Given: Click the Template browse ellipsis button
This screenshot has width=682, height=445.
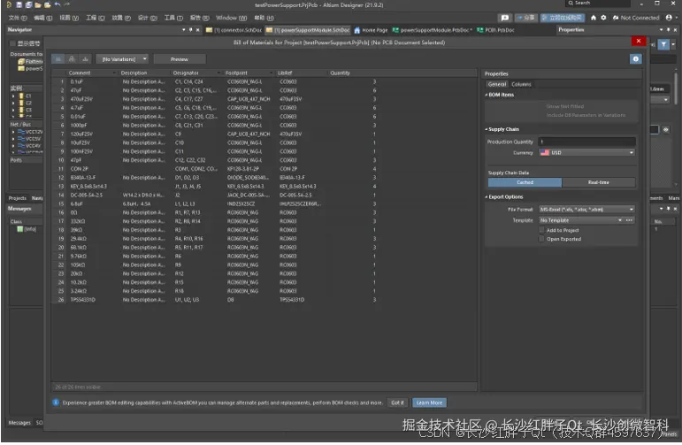Looking at the screenshot, I should click(x=629, y=220).
